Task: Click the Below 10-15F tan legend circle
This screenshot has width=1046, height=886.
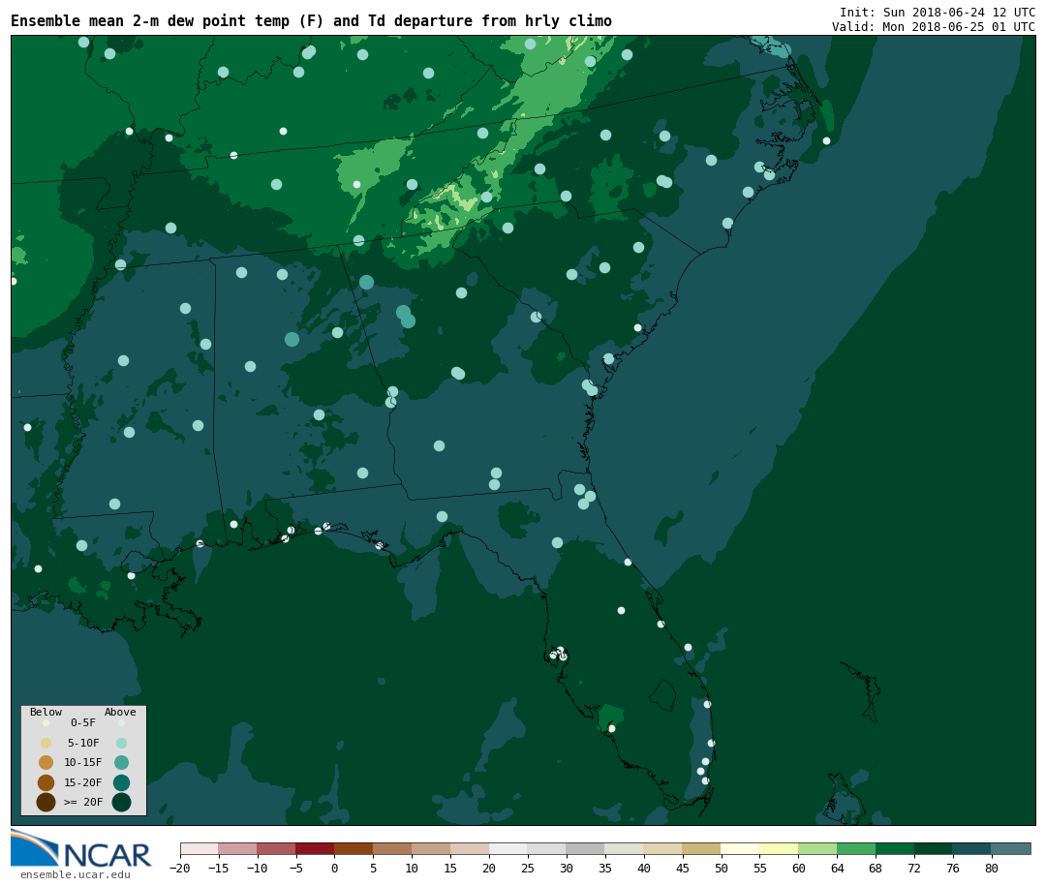Action: (x=46, y=762)
